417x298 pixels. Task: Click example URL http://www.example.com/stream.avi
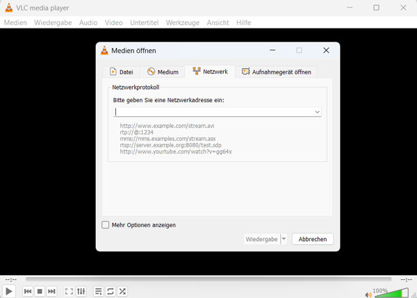point(167,126)
